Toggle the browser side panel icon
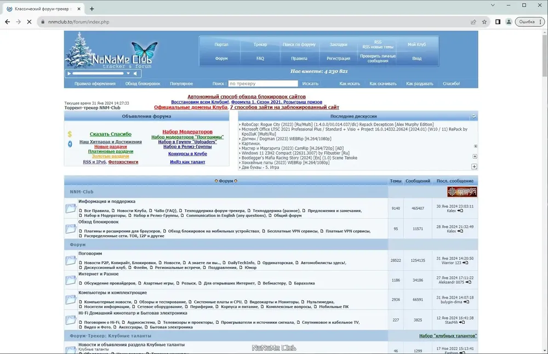Screen dimensions: 548x354 pyautogui.click(x=498, y=22)
